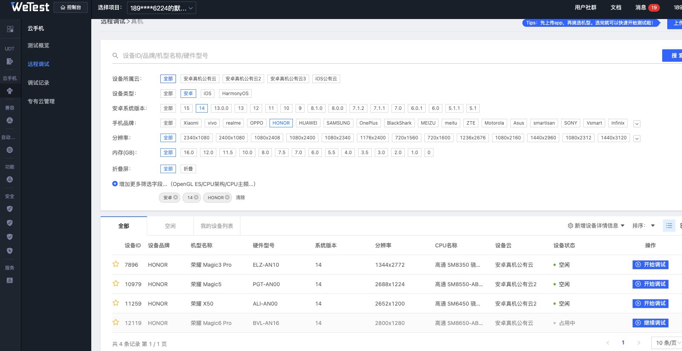Select Android version 15 filter

187,108
